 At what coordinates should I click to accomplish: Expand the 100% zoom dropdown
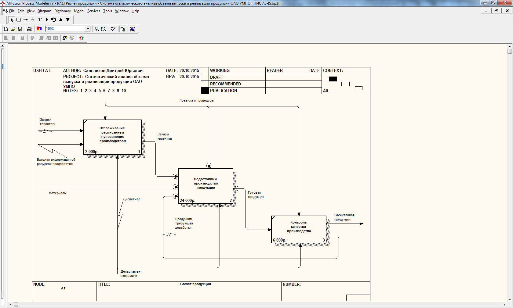[88, 29]
